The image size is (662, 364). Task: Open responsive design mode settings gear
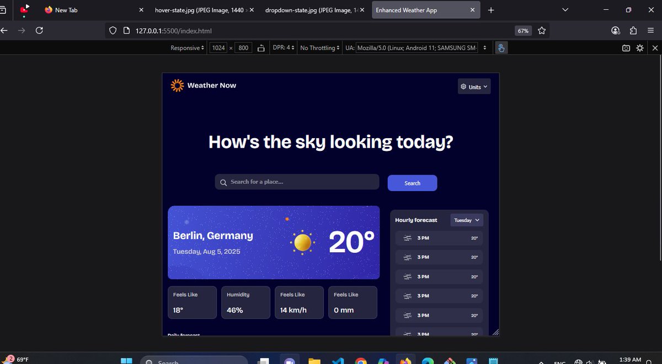[x=639, y=48]
